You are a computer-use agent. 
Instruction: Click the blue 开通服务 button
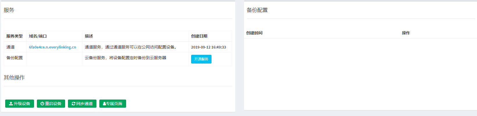[201, 59]
